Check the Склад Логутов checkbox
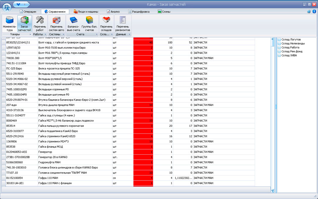Viewport: 318px width, 199px height. tap(279, 39)
